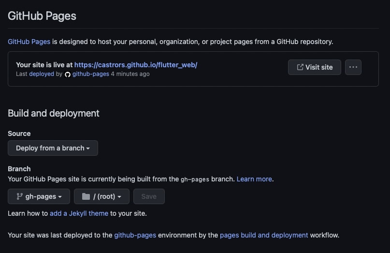Open the deployed link in status line
Viewport: 390px width, 253px height.
[42, 74]
